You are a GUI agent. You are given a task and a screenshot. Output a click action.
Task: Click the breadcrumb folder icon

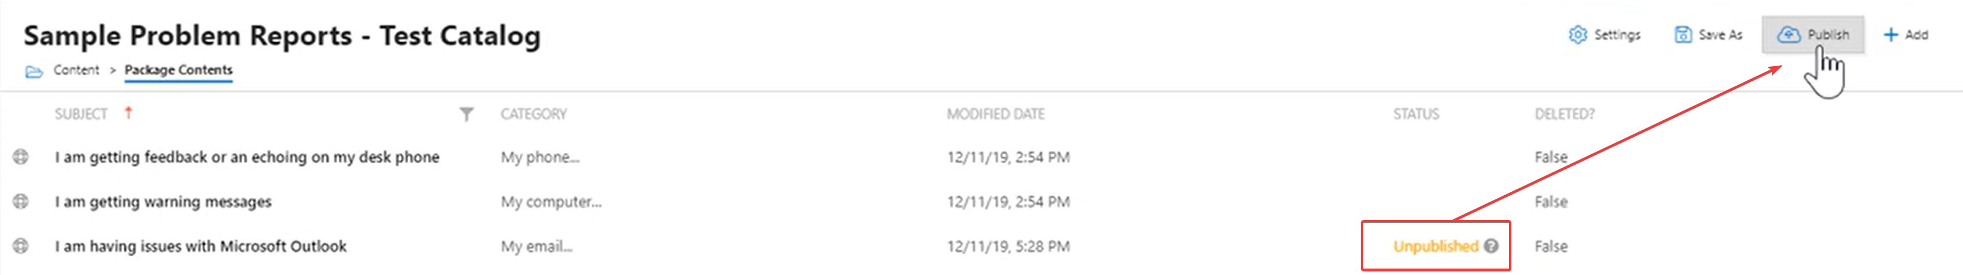pos(34,72)
